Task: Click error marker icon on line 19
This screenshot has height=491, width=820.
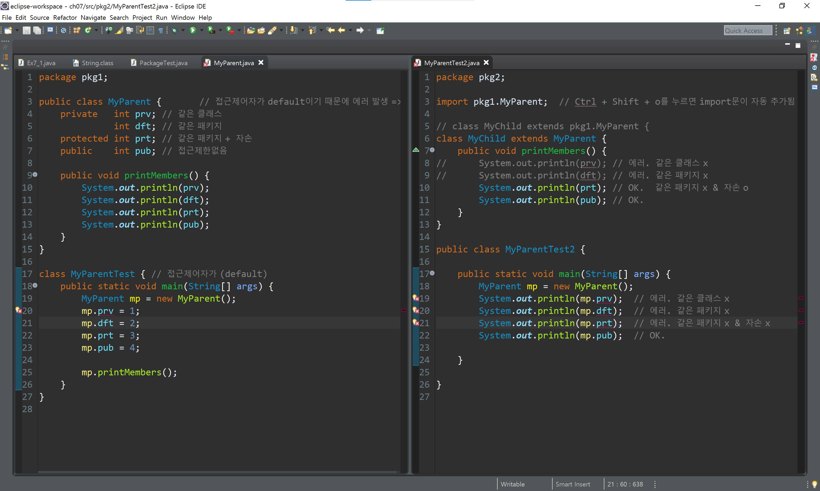Action: tap(416, 298)
